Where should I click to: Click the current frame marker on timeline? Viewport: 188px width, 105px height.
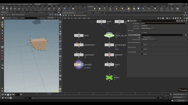coord(49,94)
